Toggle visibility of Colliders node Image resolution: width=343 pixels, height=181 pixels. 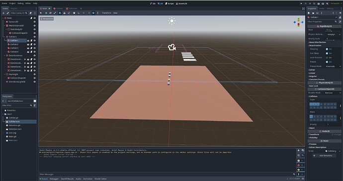35,37
